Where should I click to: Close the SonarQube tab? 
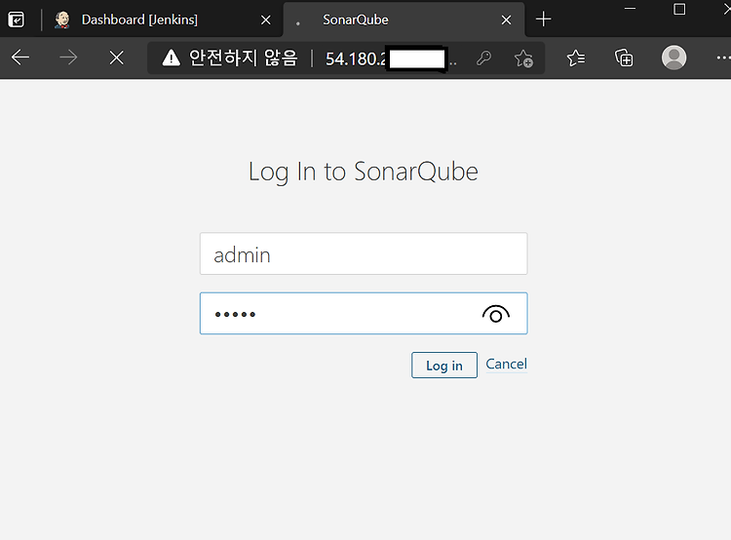coord(506,20)
